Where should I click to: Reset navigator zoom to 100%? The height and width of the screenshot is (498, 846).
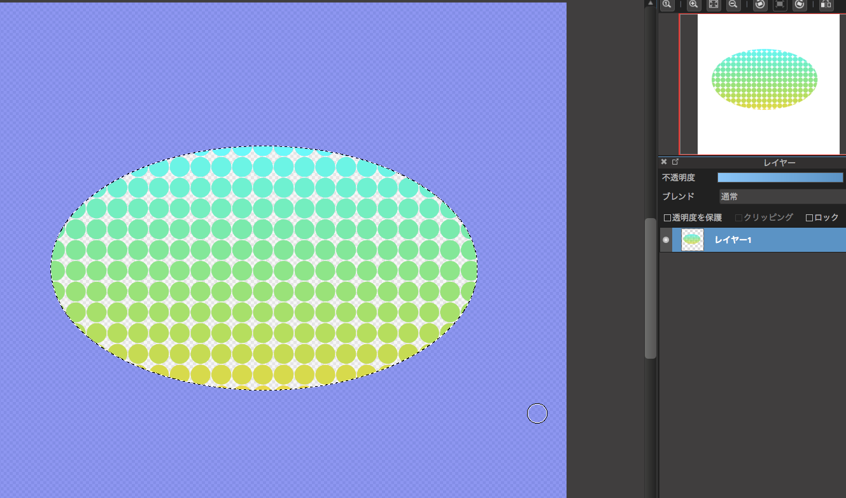coord(667,4)
